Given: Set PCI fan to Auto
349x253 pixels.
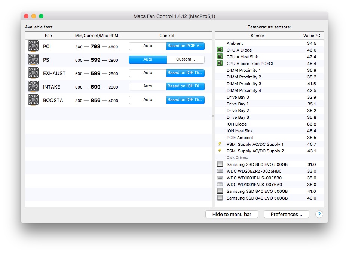Looking at the screenshot, I should click(148, 46).
